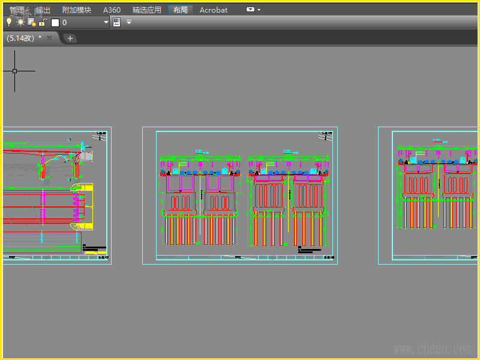Select the 精选应用 ribbon tab
This screenshot has height=360, width=480.
pyautogui.click(x=147, y=10)
